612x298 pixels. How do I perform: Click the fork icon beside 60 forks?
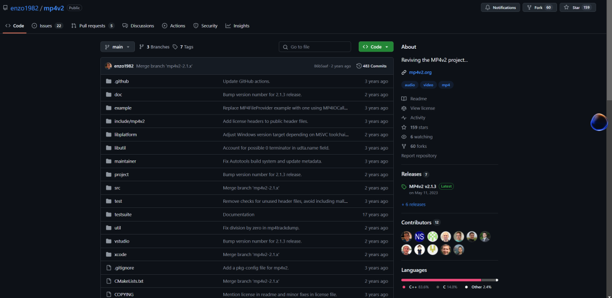coord(404,146)
